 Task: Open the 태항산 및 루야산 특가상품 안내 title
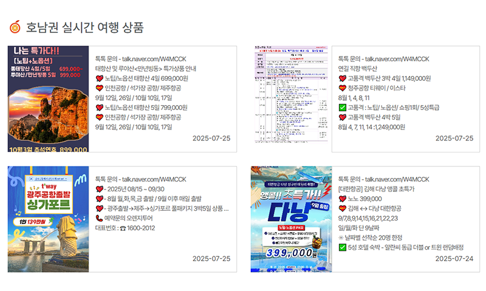[151, 69]
